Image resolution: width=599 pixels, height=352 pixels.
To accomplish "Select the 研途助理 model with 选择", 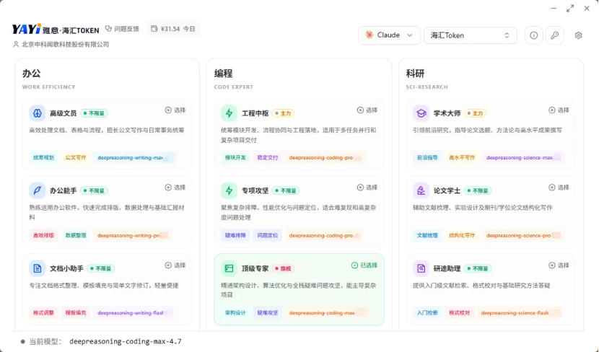I will 559,265.
